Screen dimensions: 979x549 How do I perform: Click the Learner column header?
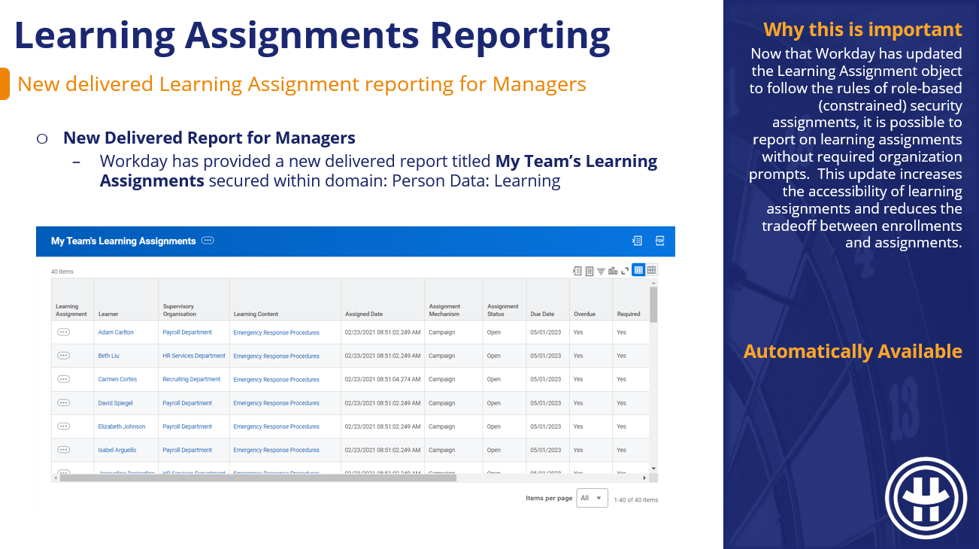(108, 314)
